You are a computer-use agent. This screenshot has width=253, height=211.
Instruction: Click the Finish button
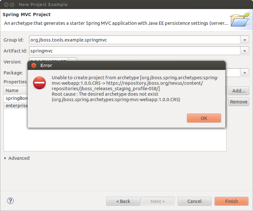pyautogui.click(x=231, y=201)
